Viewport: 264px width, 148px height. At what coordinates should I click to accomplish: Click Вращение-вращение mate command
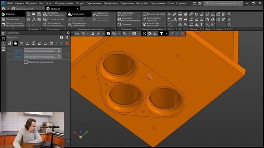coord(101,14)
